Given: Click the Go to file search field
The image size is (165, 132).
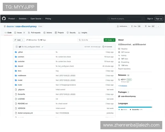Looking at the screenshot, I should tap(90, 40).
